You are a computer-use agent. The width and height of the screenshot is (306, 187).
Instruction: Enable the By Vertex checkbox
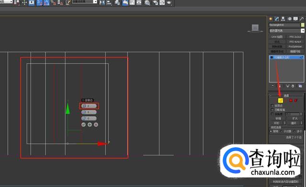(272, 105)
